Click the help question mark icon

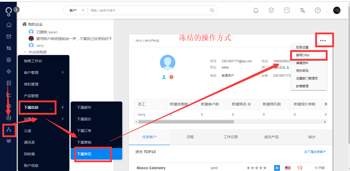318,10
